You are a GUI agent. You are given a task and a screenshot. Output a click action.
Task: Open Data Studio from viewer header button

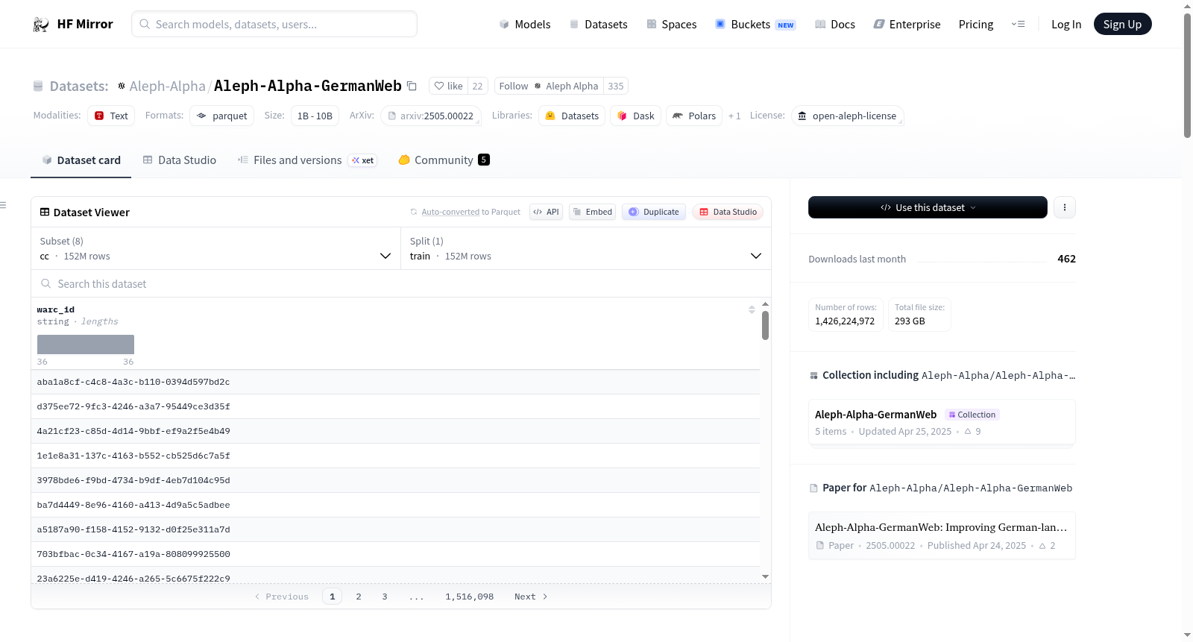click(x=728, y=212)
